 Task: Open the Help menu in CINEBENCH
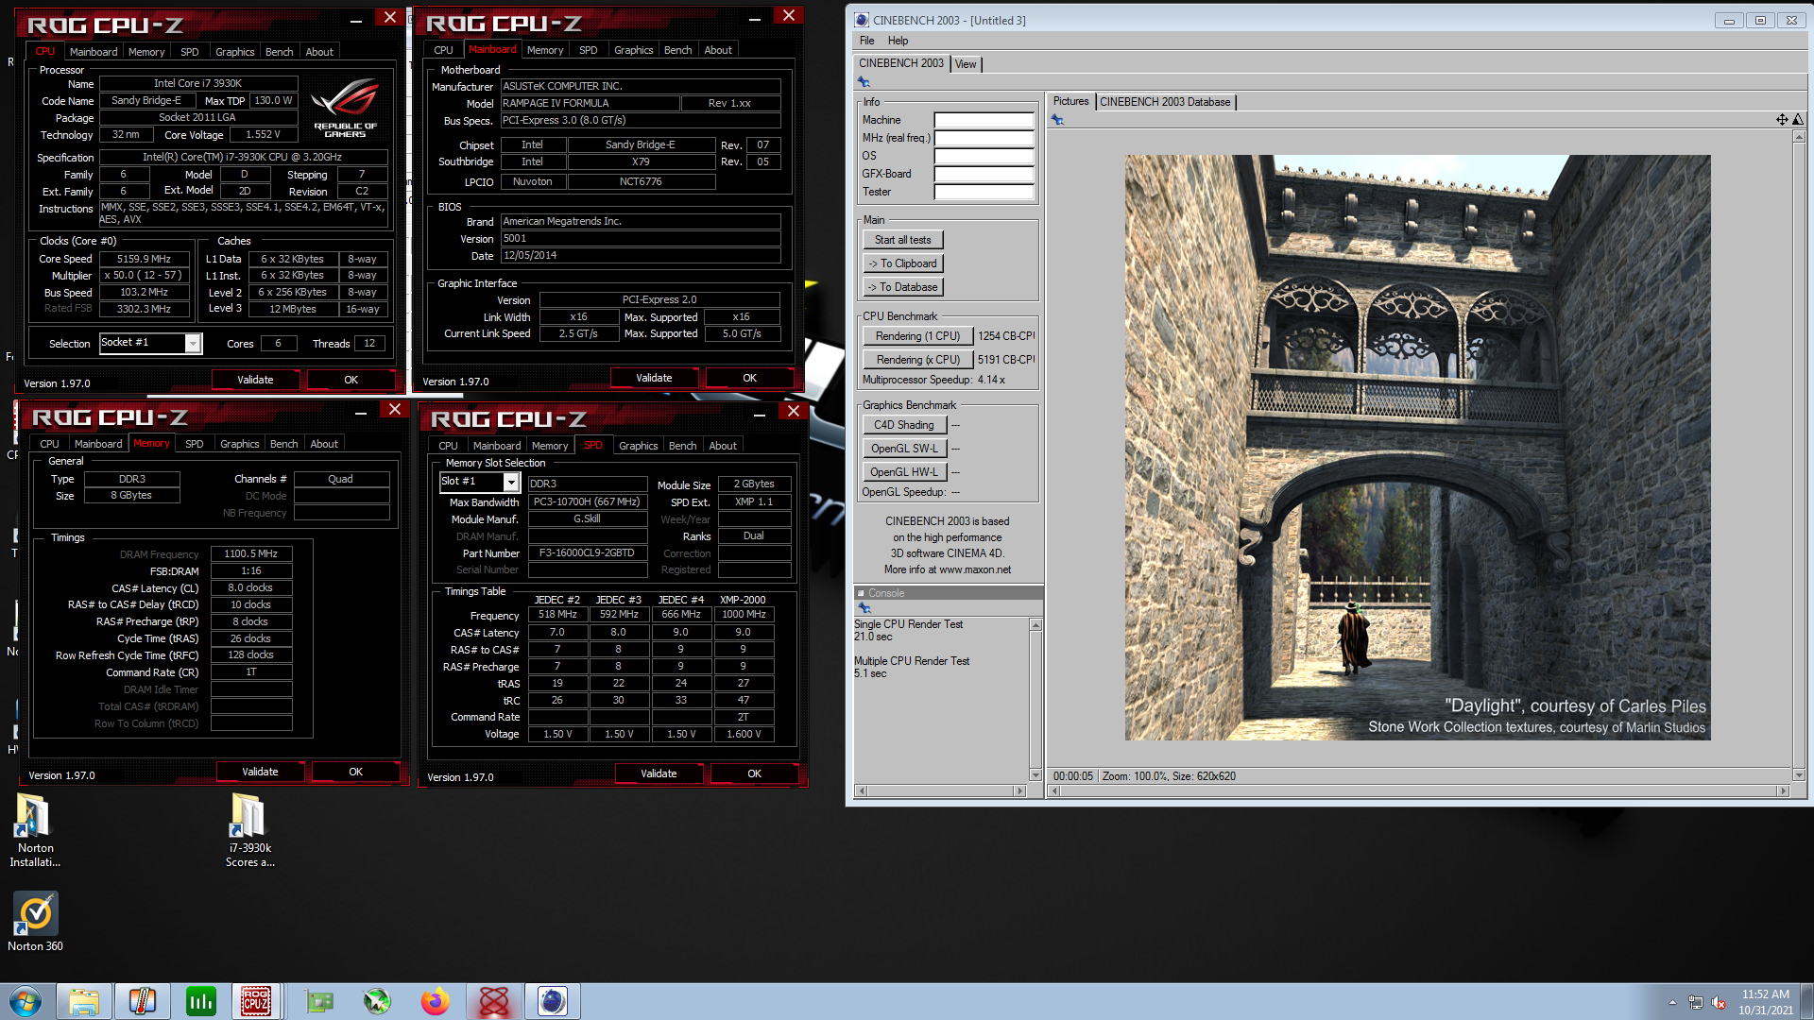(898, 41)
